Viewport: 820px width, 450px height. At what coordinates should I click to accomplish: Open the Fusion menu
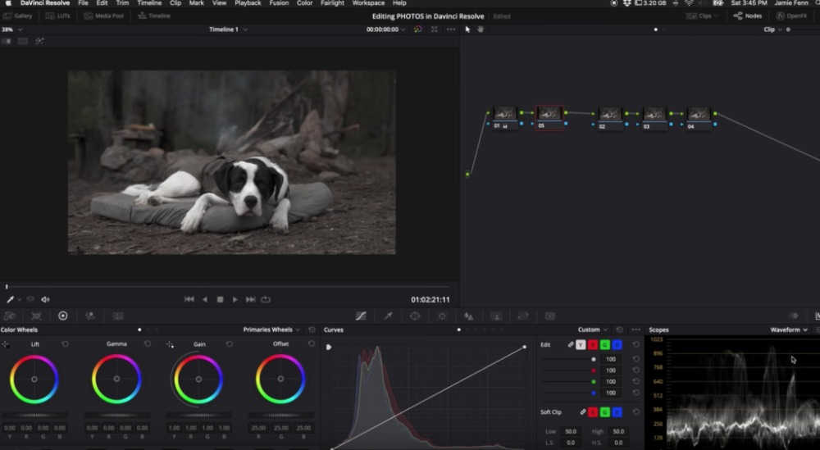[x=279, y=3]
